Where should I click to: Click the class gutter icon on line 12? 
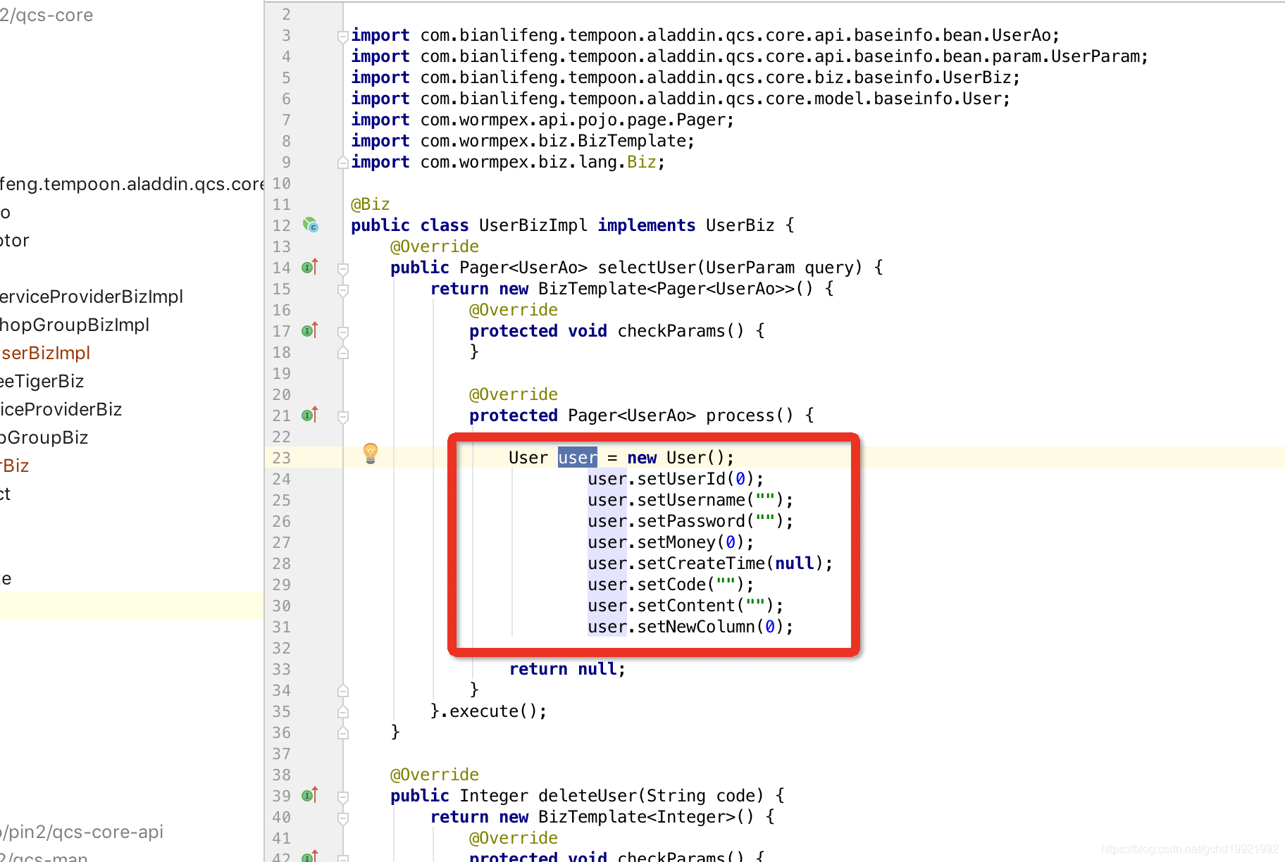pos(311,225)
